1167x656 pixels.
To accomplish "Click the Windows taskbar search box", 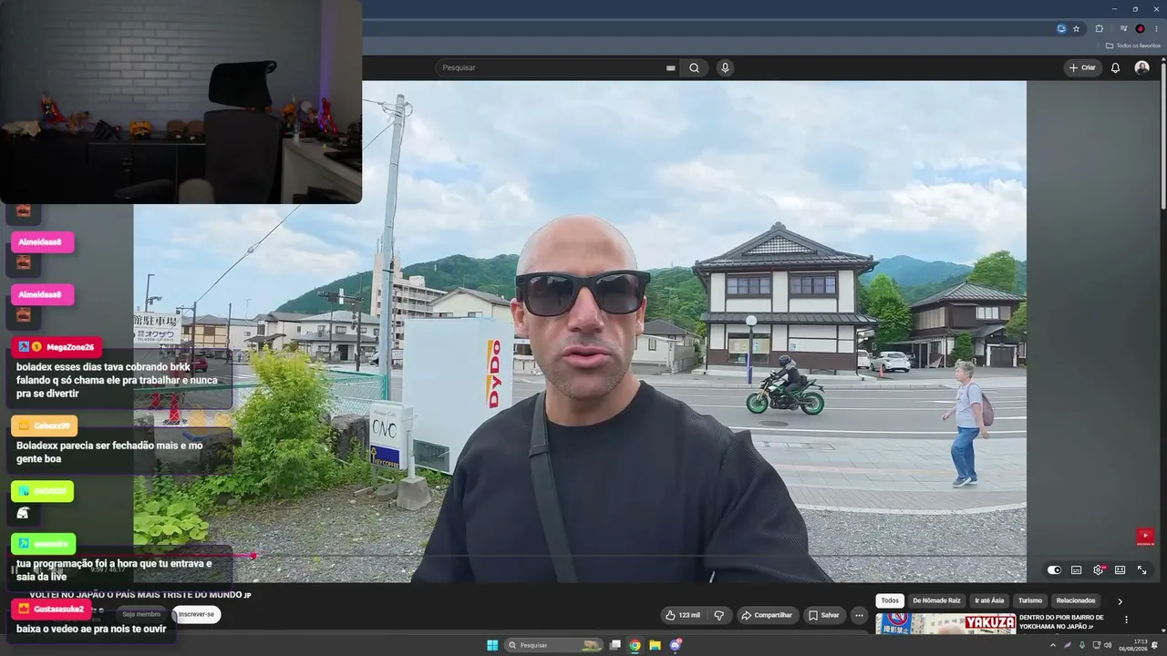I will pyautogui.click(x=555, y=645).
